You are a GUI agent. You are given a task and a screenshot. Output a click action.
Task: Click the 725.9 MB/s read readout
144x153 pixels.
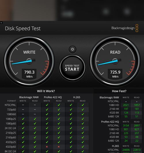click(115, 74)
